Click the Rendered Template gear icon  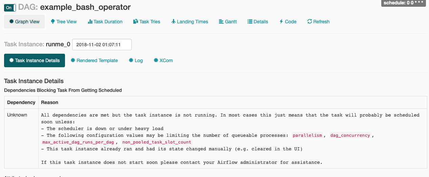coord(73,60)
